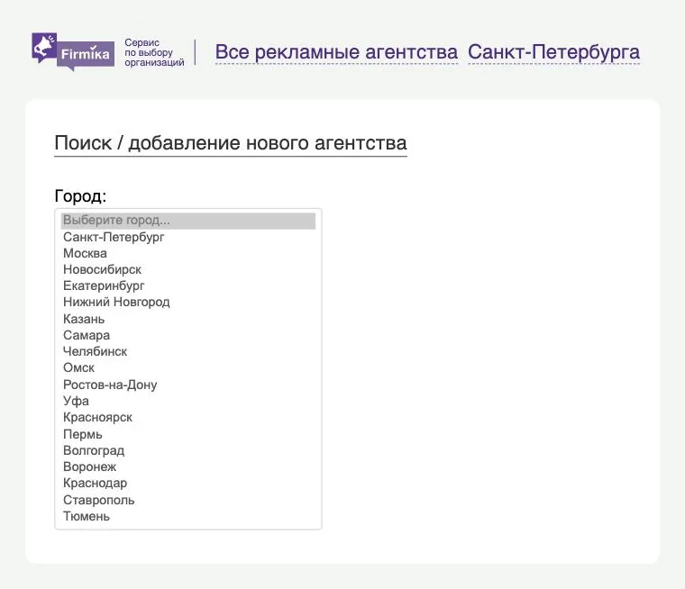
Task: Select the 'Выберите город...' placeholder option
Action: [188, 221]
